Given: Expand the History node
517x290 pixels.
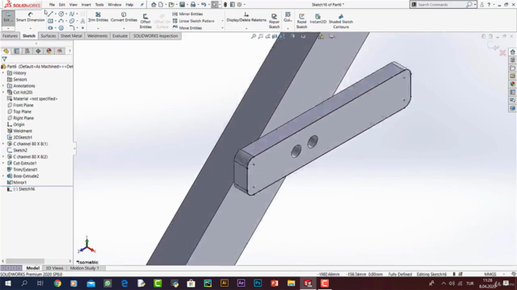Looking at the screenshot, I should click(3, 73).
